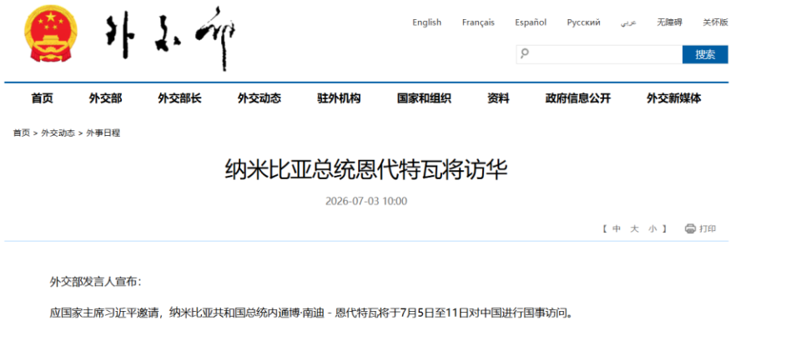801x351 pixels.
Task: Click the search magnifier icon
Action: click(525, 54)
